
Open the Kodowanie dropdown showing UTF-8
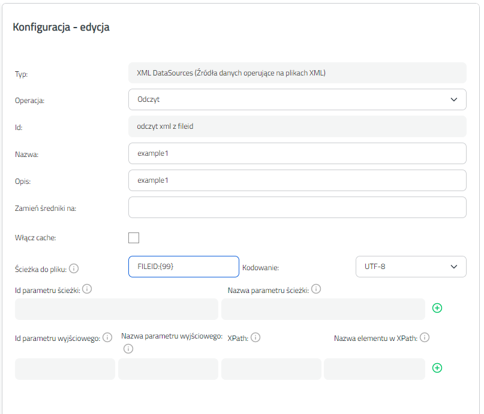(411, 267)
